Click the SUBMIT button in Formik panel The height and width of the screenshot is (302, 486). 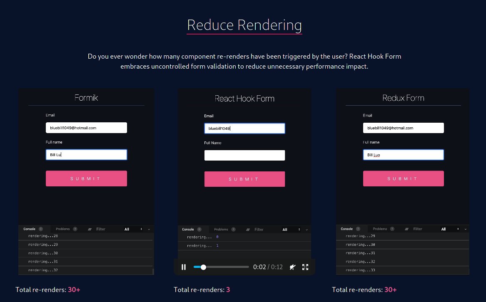point(86,178)
